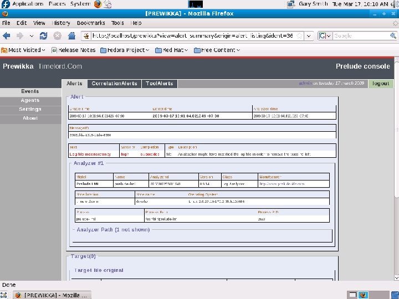Screen dimensions: 399x299
Task: Expand the URL history dropdown arrow
Action: (309, 36)
